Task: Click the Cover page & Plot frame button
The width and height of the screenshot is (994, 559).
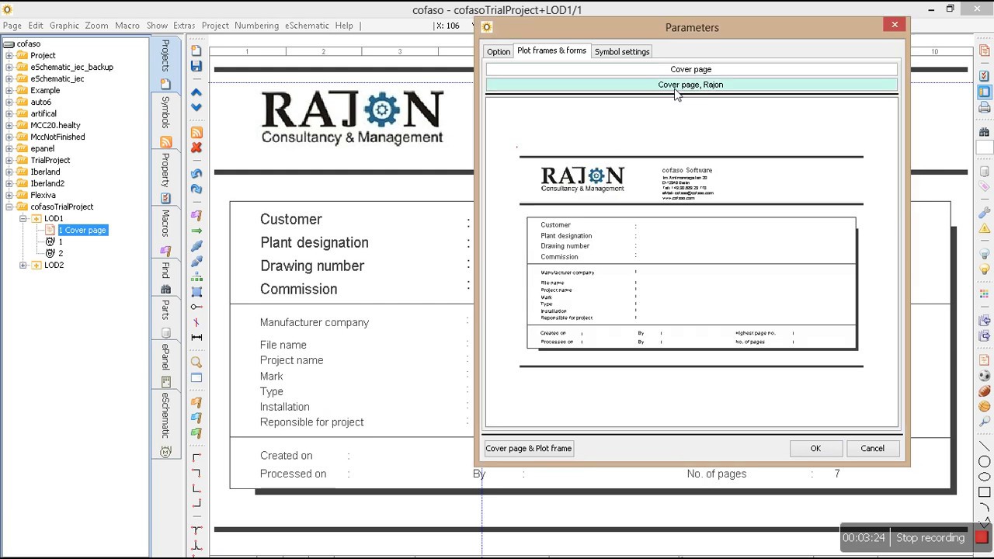Action: (528, 448)
